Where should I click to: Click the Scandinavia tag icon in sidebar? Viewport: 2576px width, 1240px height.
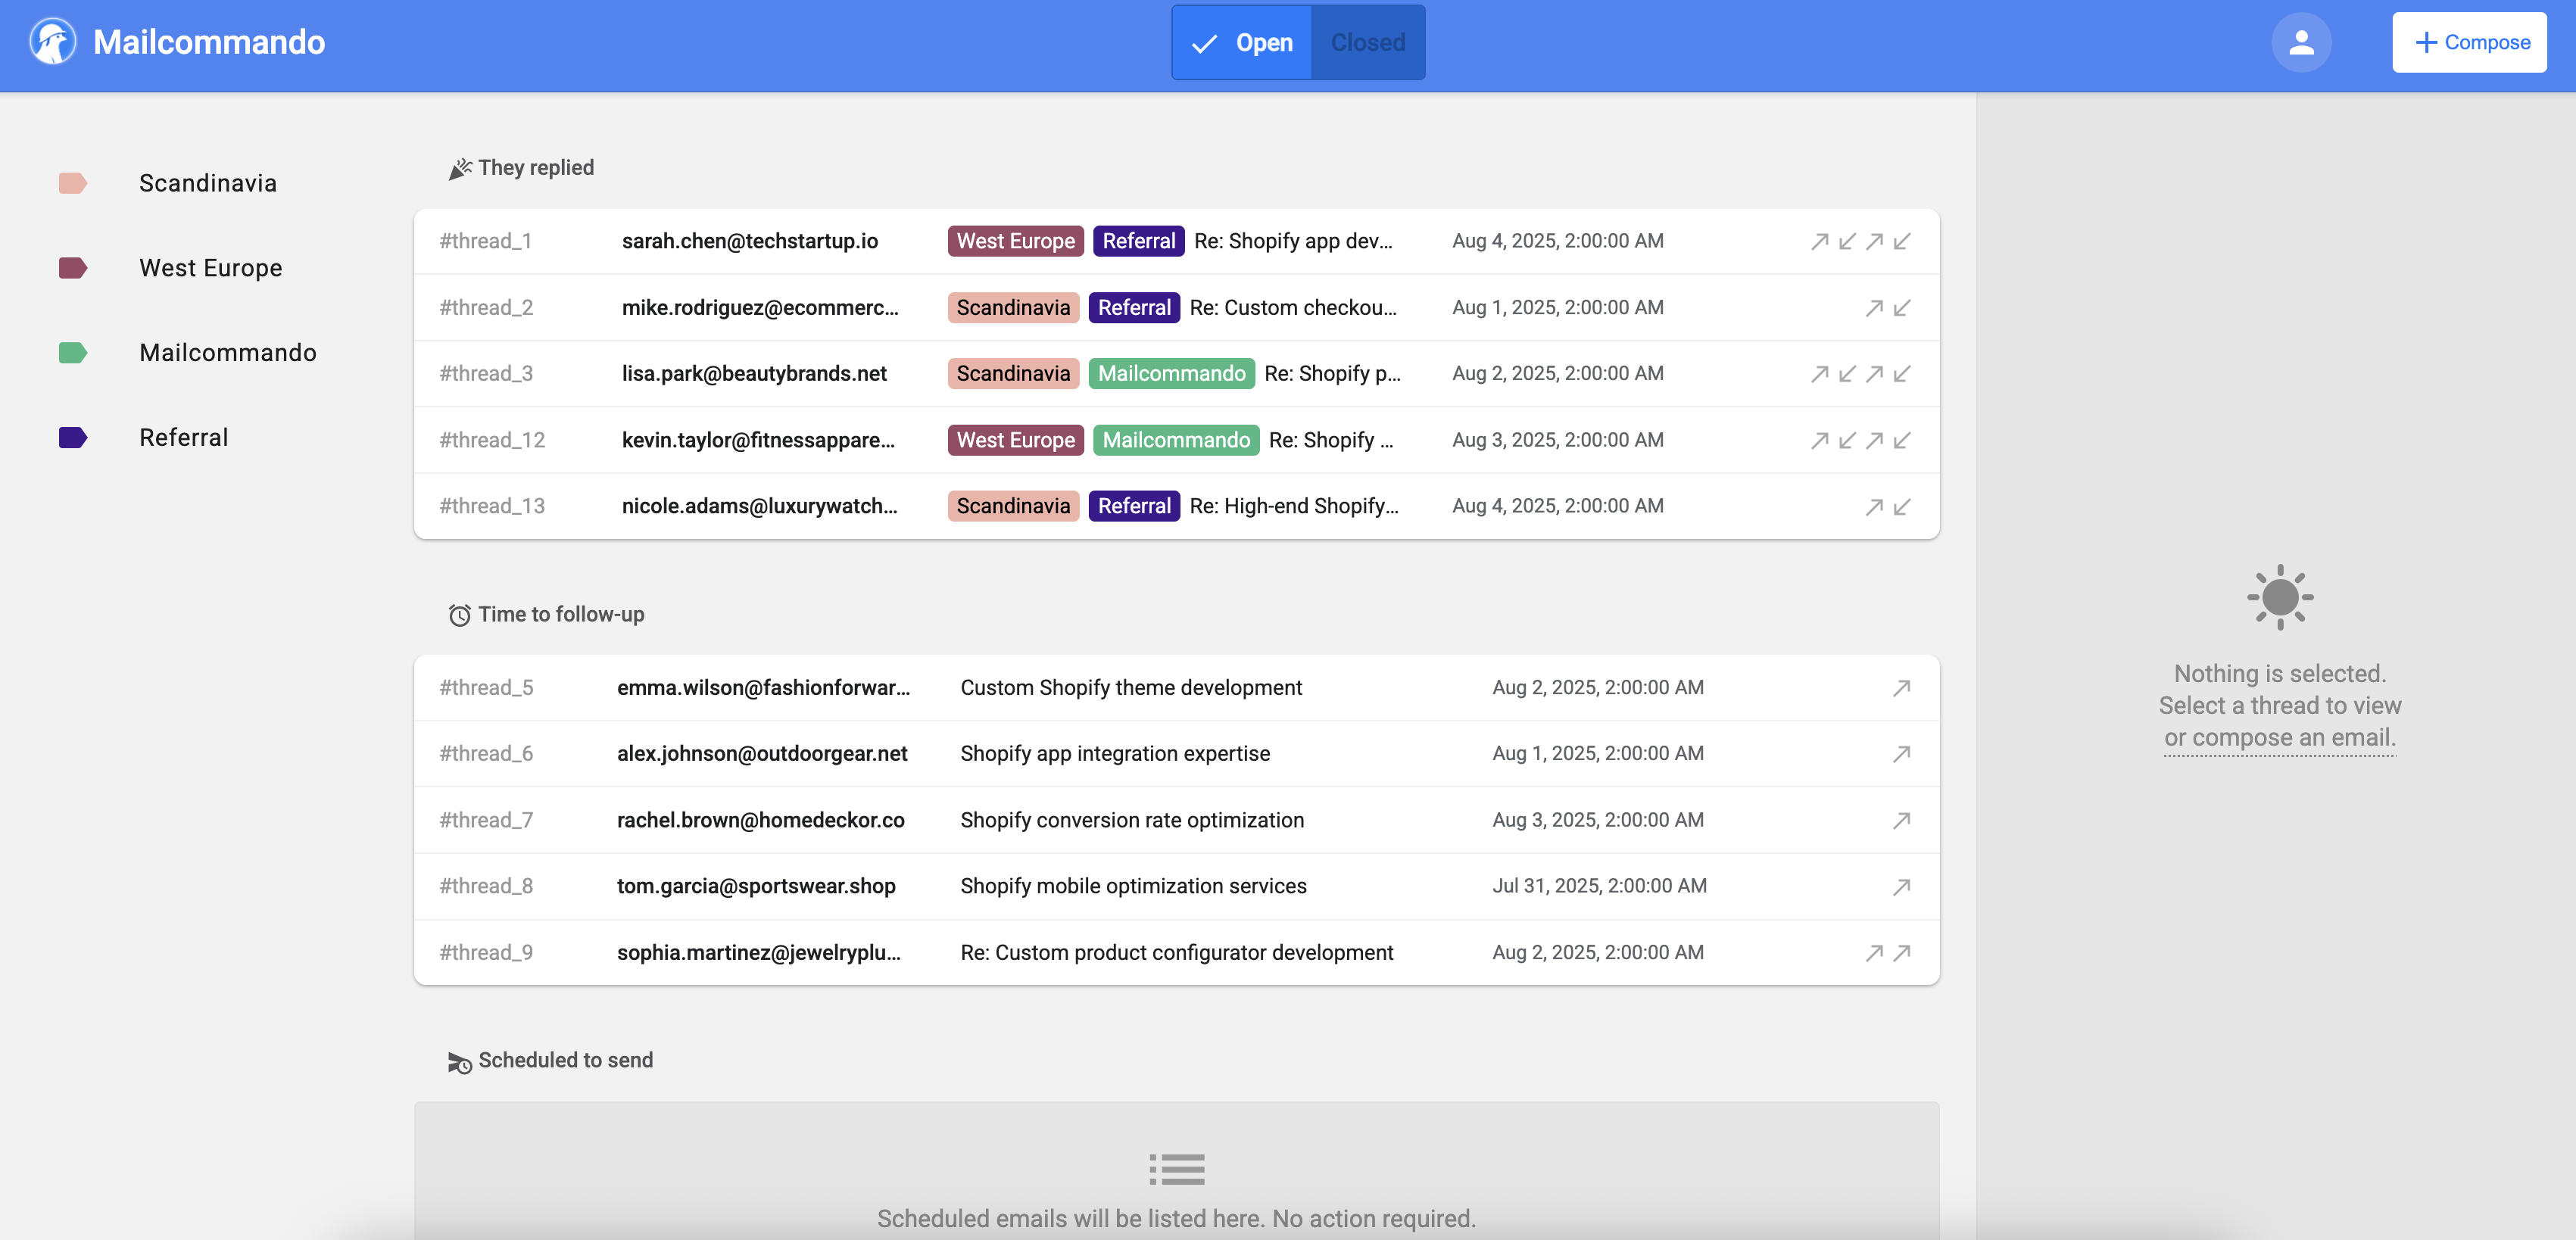[x=73, y=183]
